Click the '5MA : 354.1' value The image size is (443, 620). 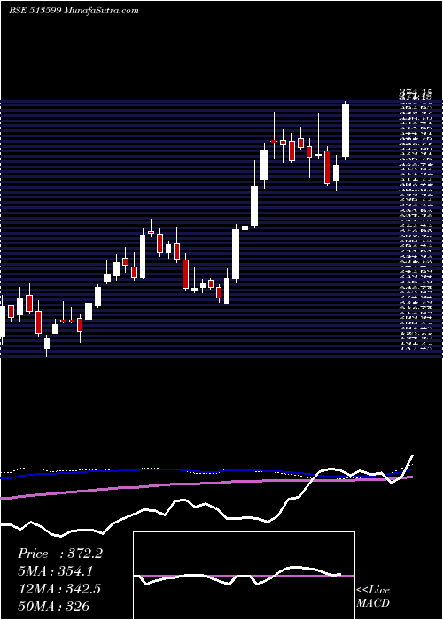coord(58,571)
